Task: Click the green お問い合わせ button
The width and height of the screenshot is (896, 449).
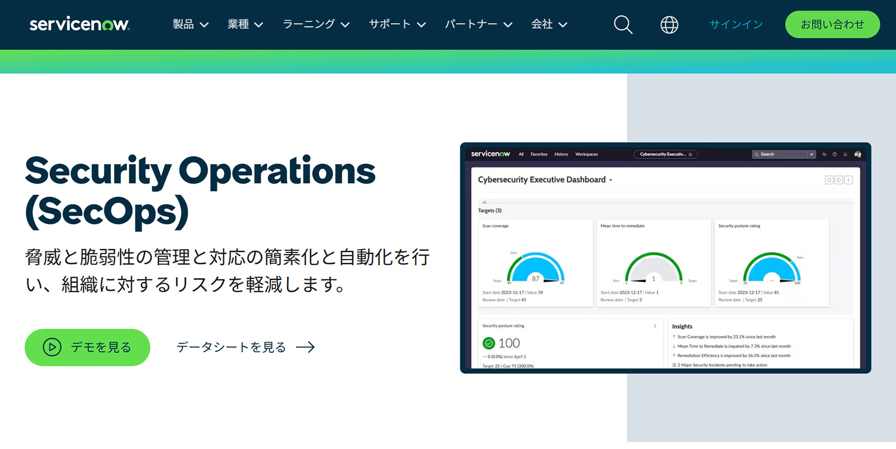Action: coord(832,24)
